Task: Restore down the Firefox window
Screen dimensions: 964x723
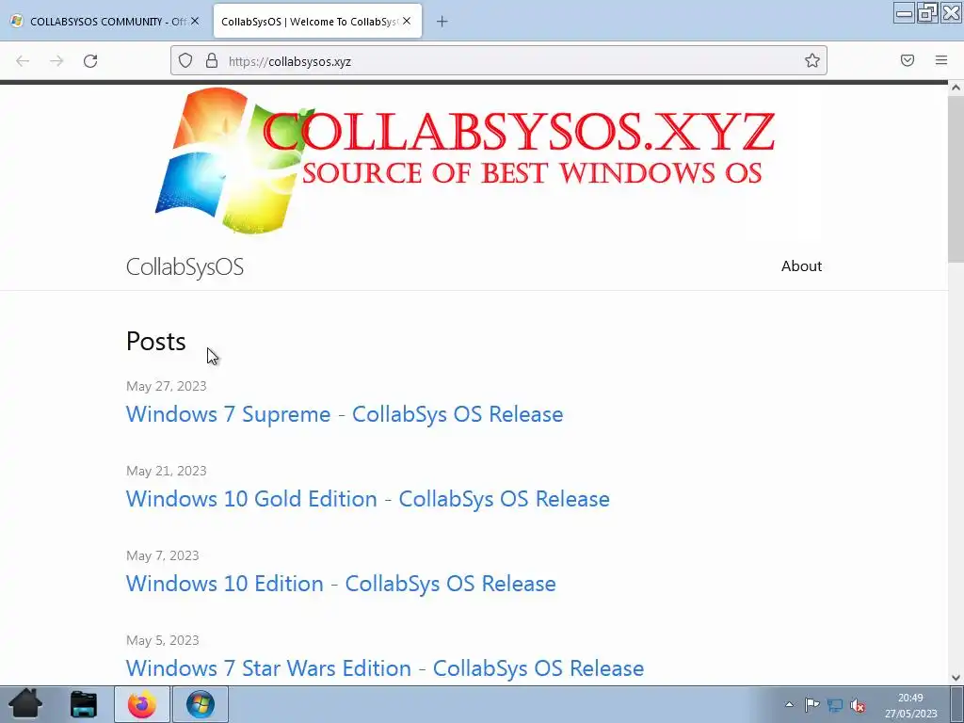Action: pos(927,12)
